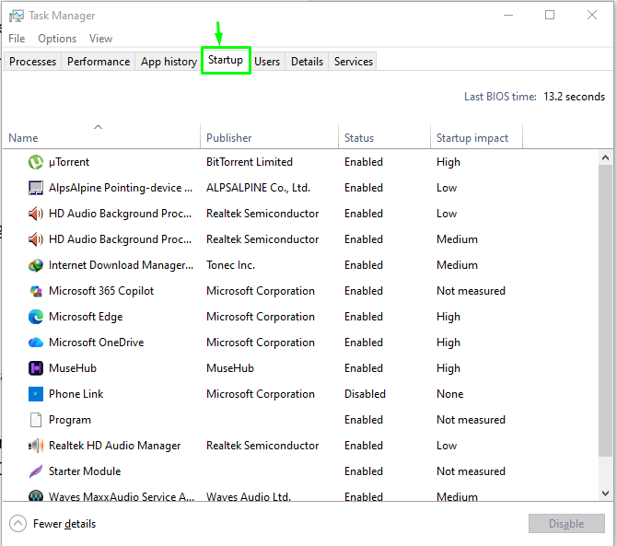Maximize the Task Manager window
Image resolution: width=617 pixels, height=546 pixels.
[550, 15]
